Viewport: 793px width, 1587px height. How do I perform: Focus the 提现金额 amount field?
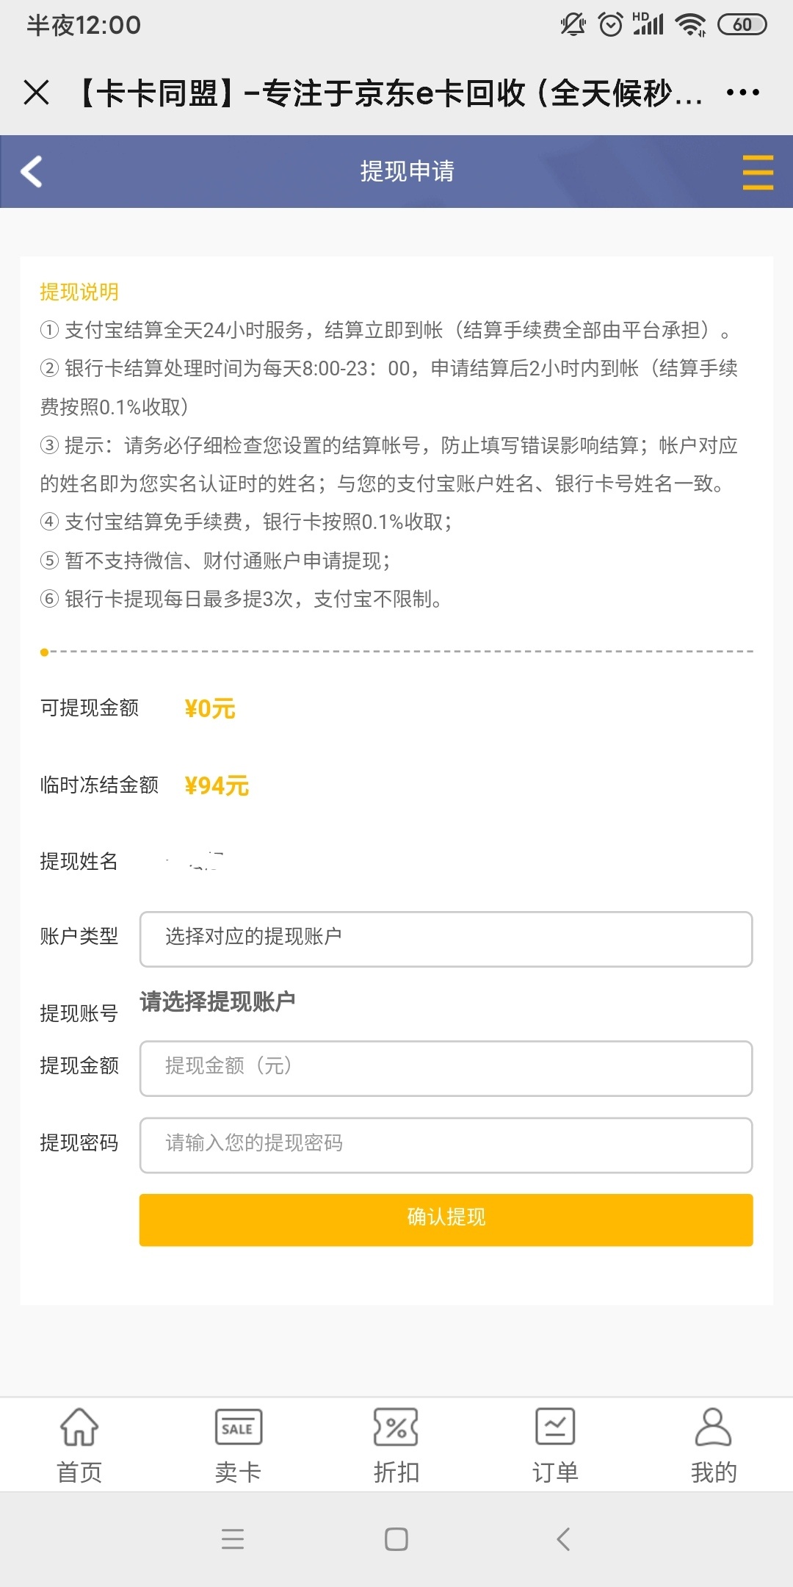(446, 1068)
